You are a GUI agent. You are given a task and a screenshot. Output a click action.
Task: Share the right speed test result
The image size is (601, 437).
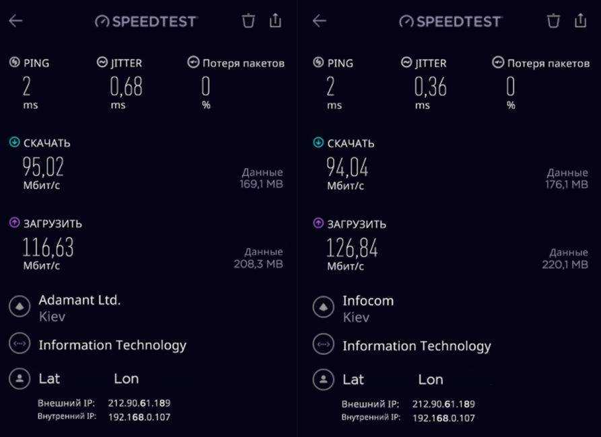580,21
